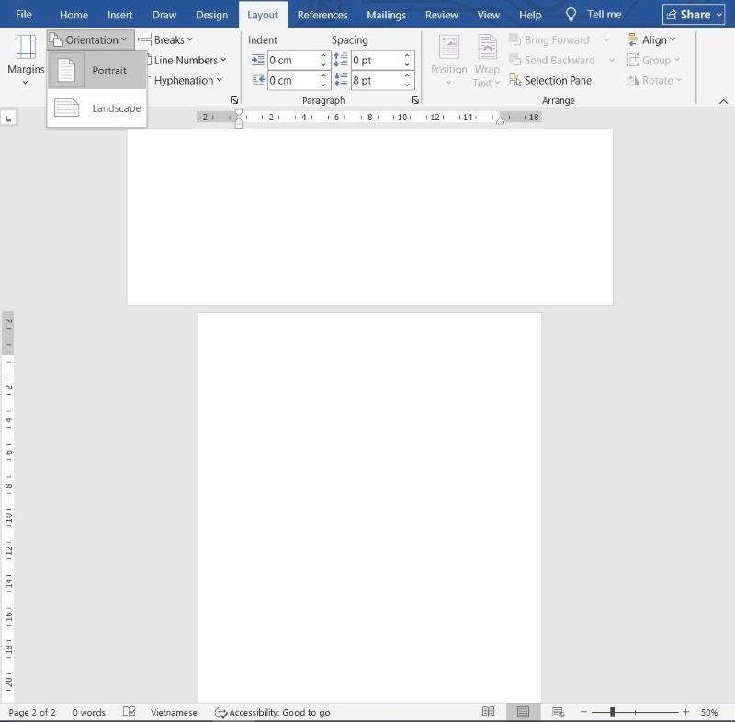Open spelling proofing status icon
The width and height of the screenshot is (735, 722).
coord(129,712)
